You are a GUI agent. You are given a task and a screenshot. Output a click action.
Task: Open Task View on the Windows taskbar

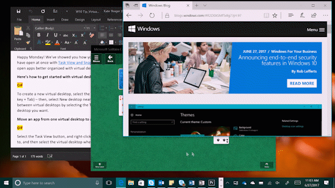[109, 183]
